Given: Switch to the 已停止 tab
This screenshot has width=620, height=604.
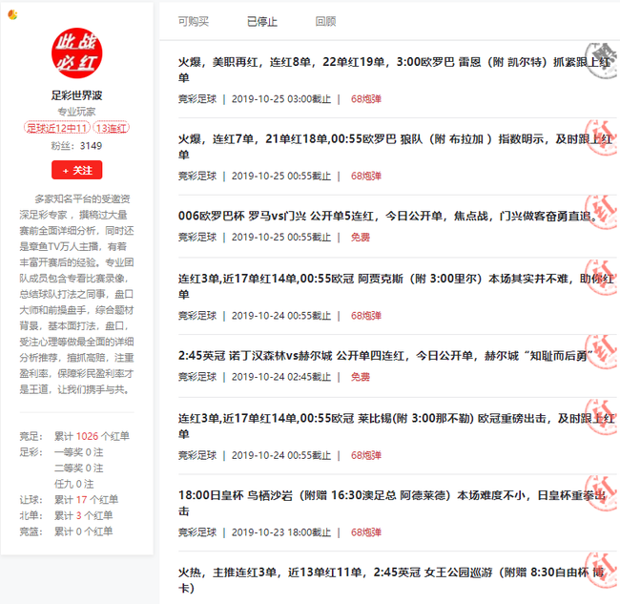Looking at the screenshot, I should tap(262, 21).
